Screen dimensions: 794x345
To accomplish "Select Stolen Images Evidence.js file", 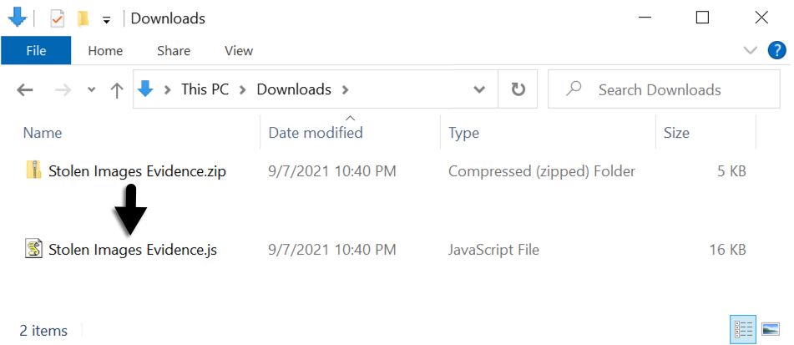I will tap(132, 249).
